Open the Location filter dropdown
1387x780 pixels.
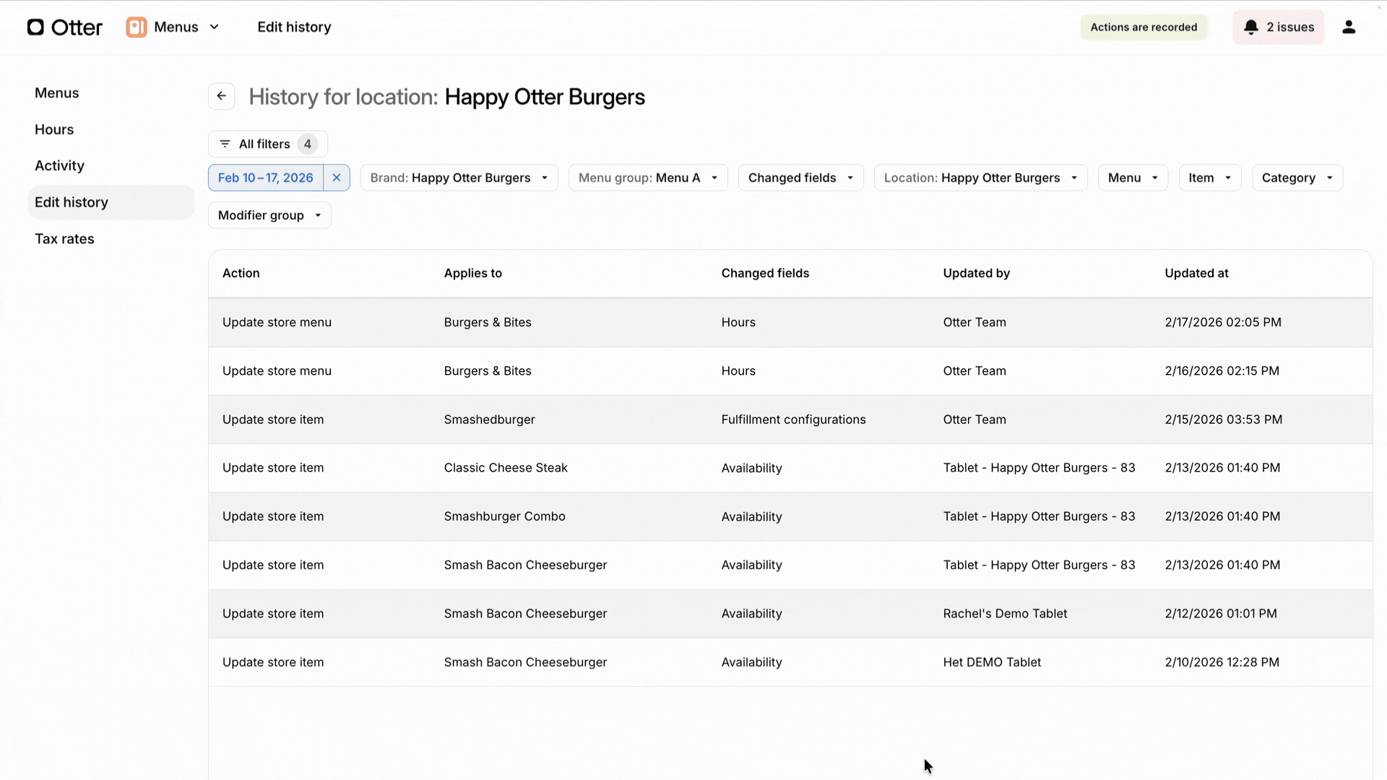(980, 178)
